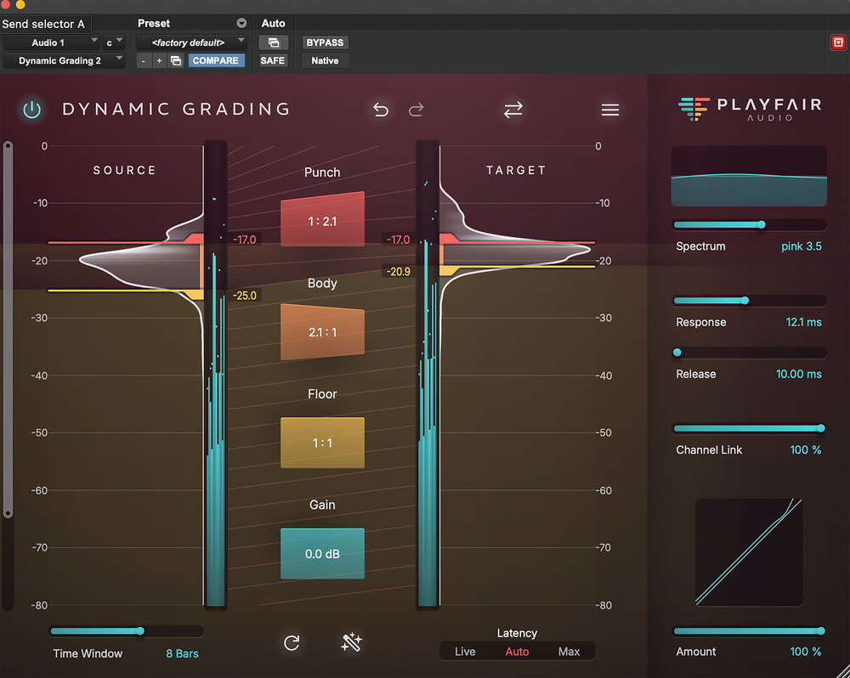The height and width of the screenshot is (678, 850).
Task: Toggle the plugin power button
Action: (x=31, y=110)
